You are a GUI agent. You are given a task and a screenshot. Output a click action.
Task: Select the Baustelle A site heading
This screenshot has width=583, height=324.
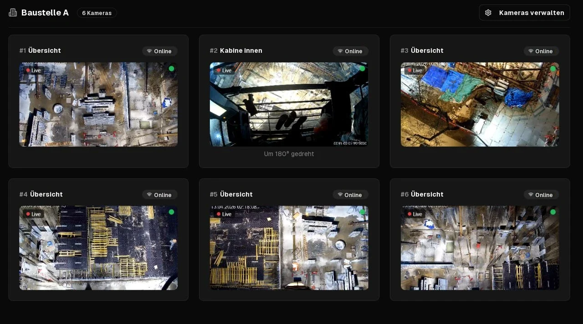[x=45, y=13]
